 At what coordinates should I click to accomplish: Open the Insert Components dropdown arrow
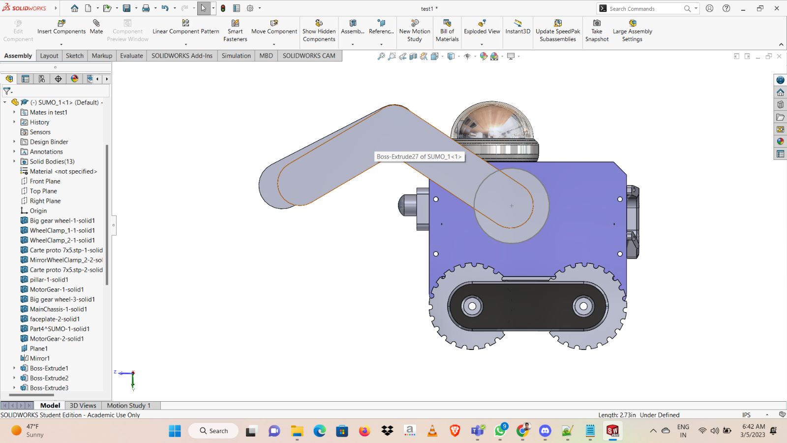(61, 44)
